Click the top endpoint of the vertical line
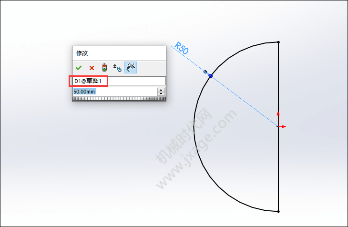The width and height of the screenshot is (348, 227). point(278,42)
